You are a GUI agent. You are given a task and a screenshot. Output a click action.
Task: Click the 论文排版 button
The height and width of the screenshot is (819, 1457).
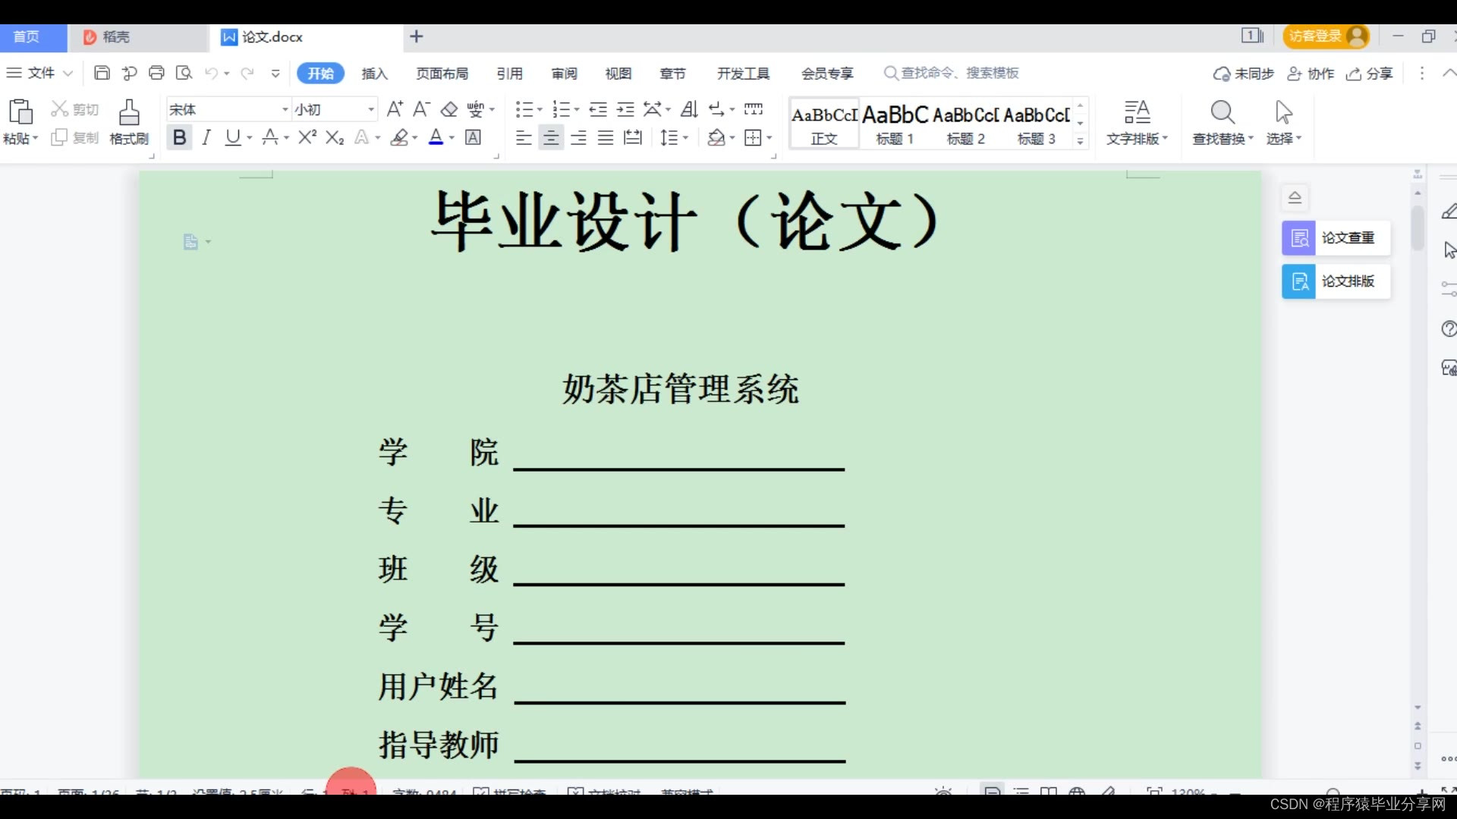1336,281
